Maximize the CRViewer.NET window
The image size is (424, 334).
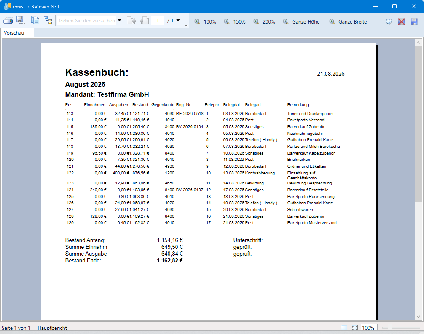394,6
